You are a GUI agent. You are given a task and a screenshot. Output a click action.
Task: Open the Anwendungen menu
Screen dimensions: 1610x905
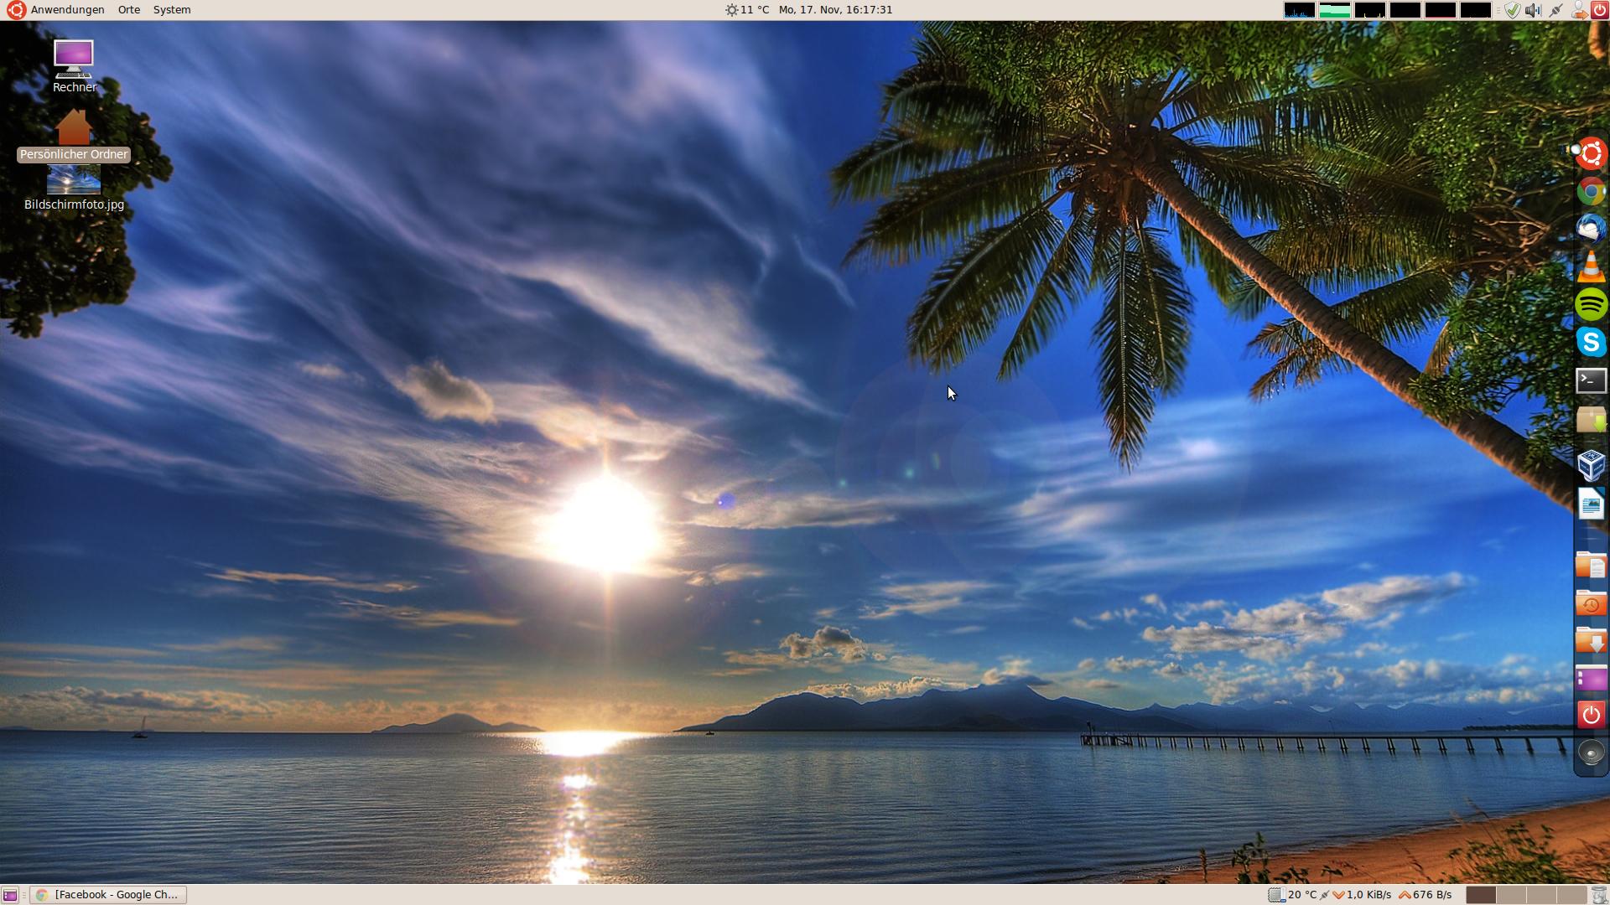pos(67,10)
